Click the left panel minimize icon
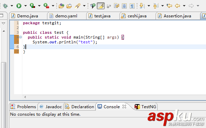 2,16
